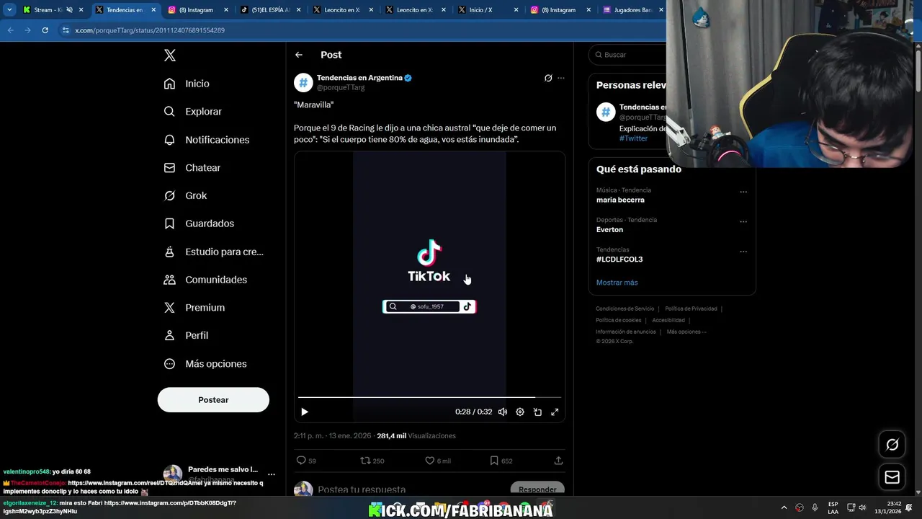Open Accesibilidad footer link

668,320
